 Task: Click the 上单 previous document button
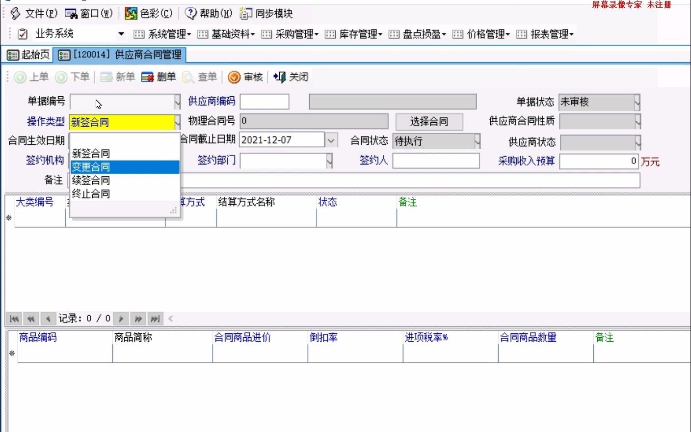[x=32, y=77]
